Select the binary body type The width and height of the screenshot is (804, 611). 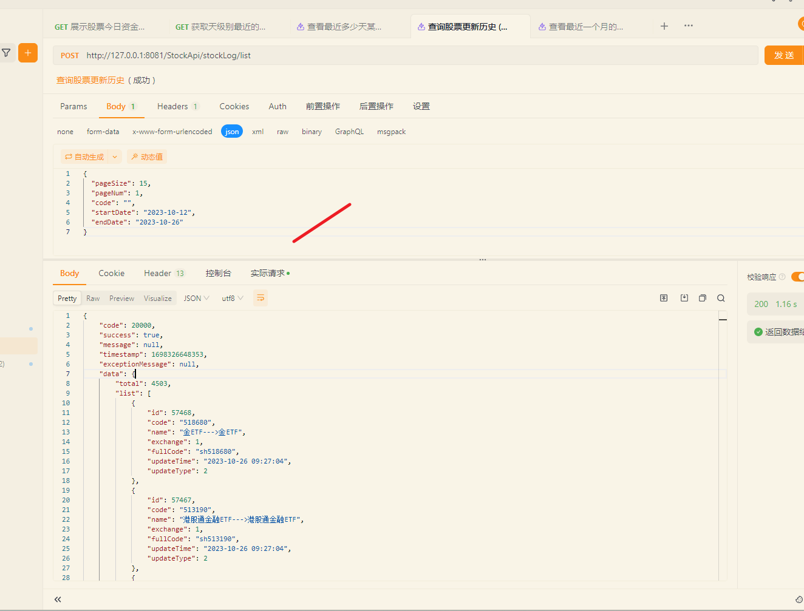point(312,132)
